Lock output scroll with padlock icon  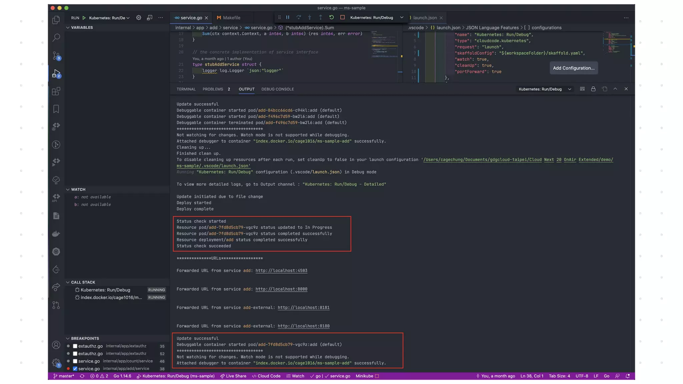click(x=593, y=89)
